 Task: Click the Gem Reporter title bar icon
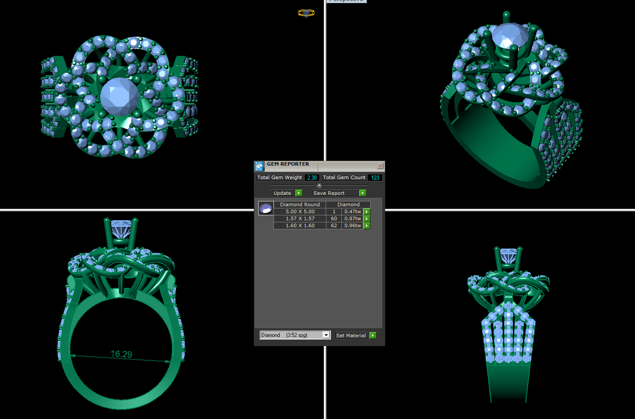[259, 166]
